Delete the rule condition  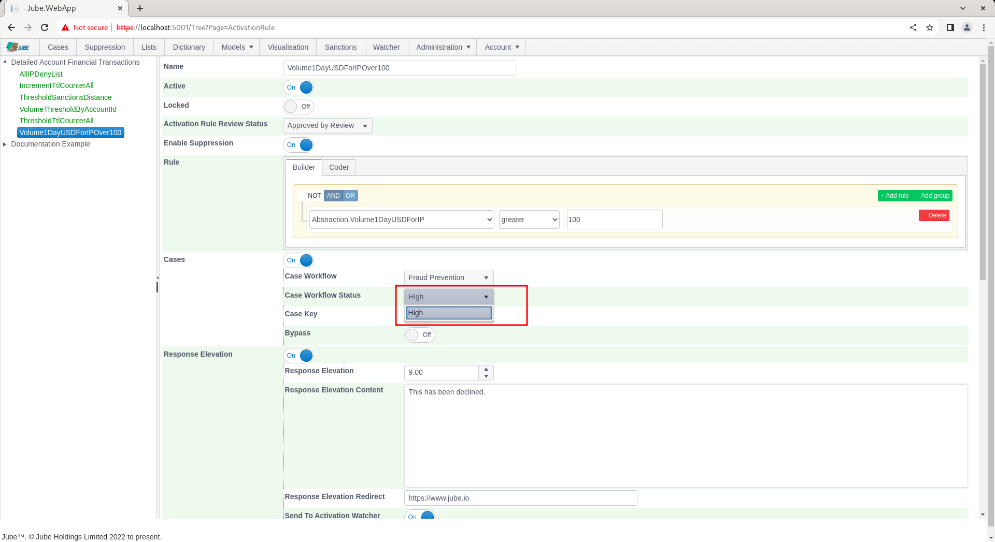(934, 215)
